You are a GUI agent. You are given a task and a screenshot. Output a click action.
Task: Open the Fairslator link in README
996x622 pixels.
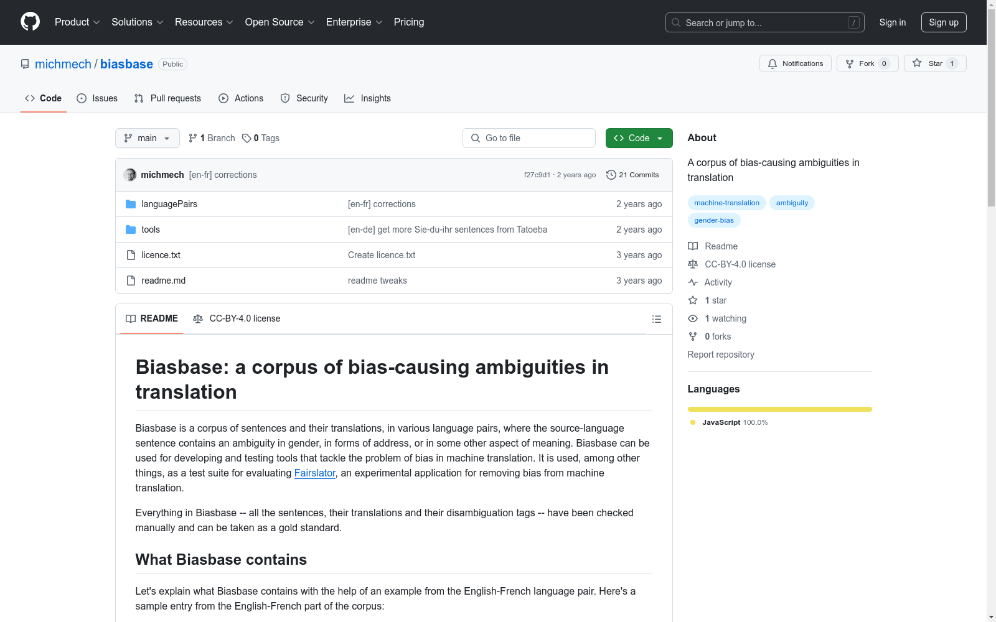coord(315,473)
